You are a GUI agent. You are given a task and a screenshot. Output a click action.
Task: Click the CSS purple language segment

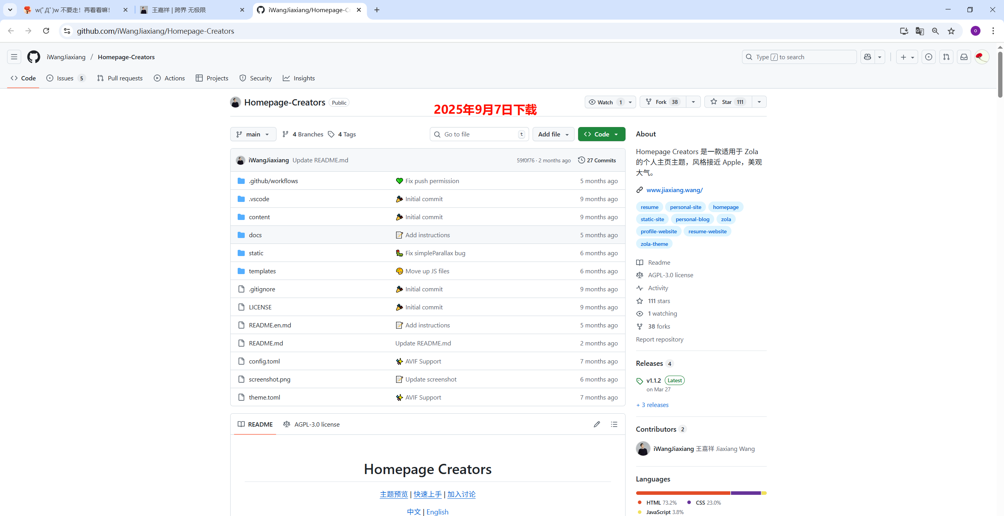(746, 493)
